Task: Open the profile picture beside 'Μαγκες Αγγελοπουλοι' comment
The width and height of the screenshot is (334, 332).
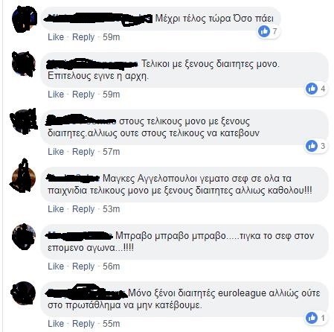Action: (x=23, y=176)
